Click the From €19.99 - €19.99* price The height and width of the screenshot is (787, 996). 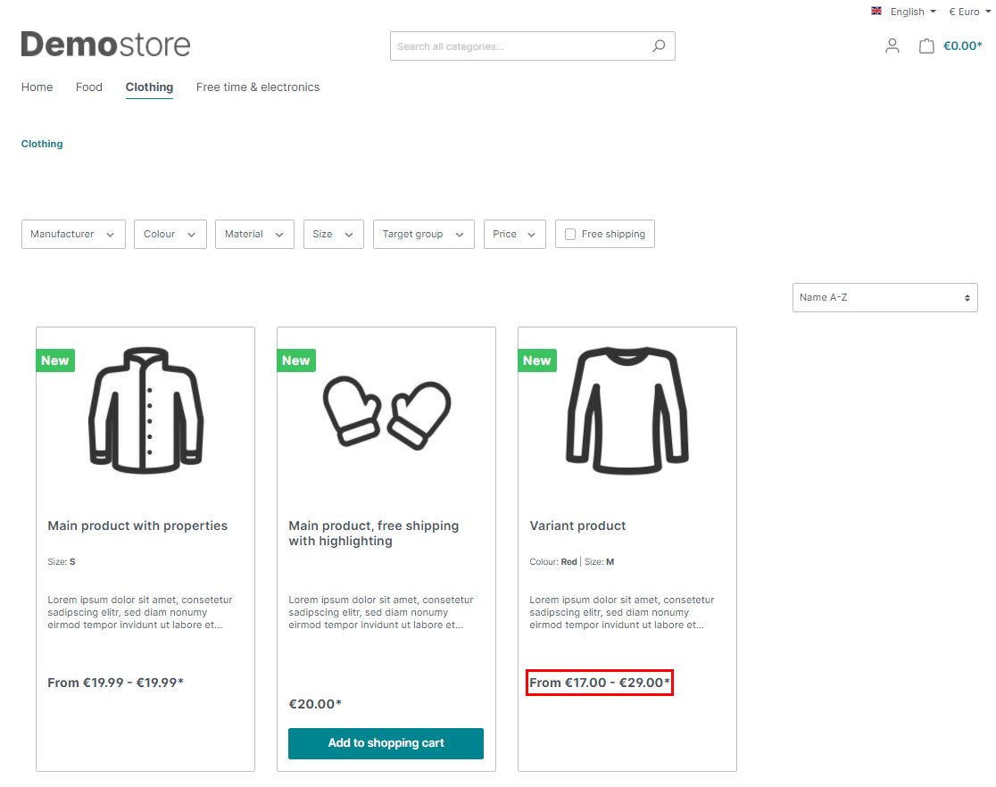[x=116, y=683]
